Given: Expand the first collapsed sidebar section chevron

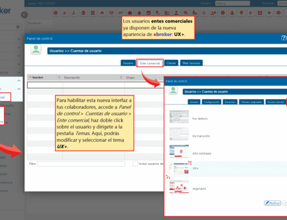Looking at the screenshot, I should pos(19,39).
